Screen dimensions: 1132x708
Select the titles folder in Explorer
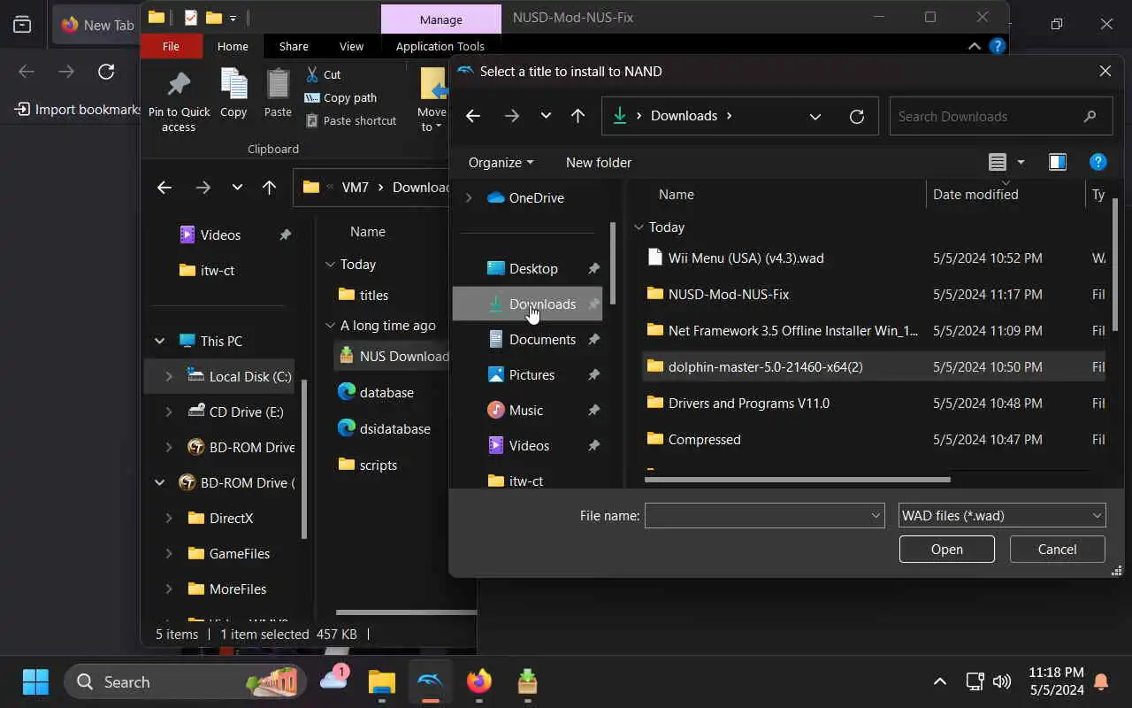coord(363,295)
